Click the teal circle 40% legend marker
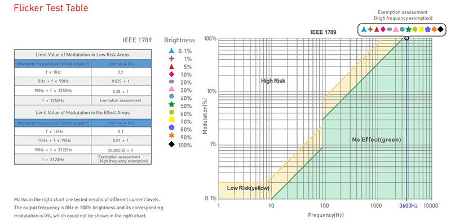451x220 pixels. [172, 98]
